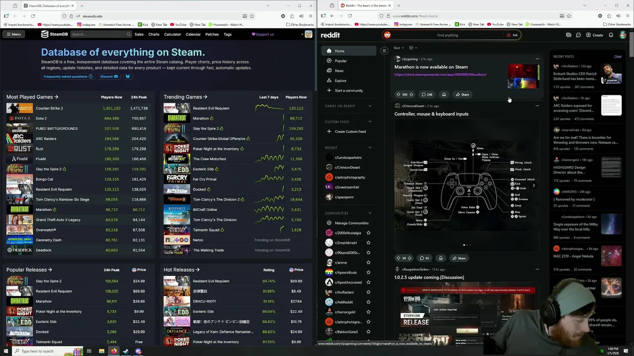The height and width of the screenshot is (356, 634).
Task: Go to News in the Reddit sidebar
Action: (349, 71)
